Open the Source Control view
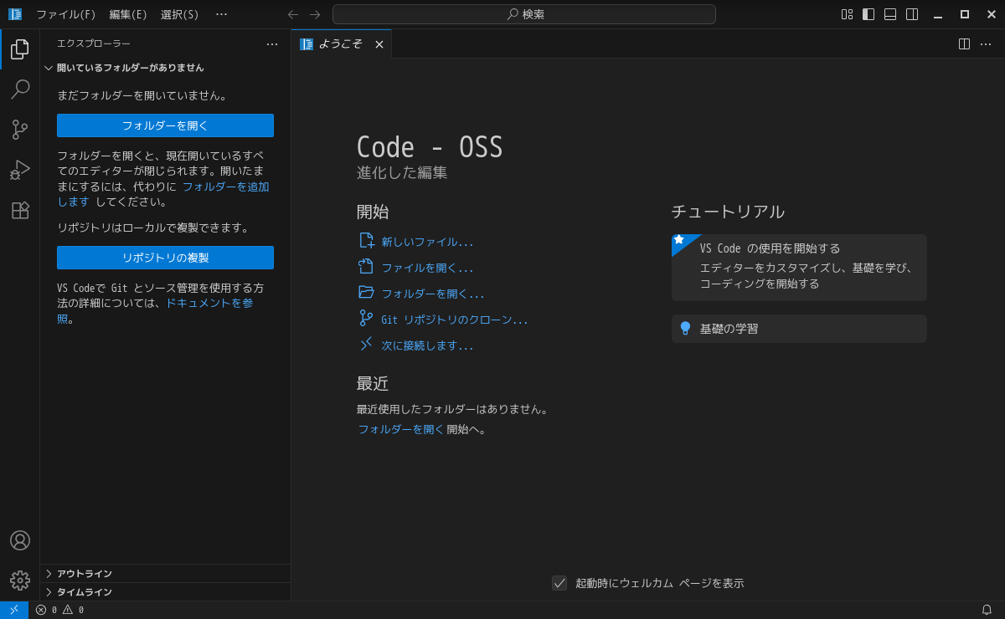The height and width of the screenshot is (619, 1005). point(20,130)
